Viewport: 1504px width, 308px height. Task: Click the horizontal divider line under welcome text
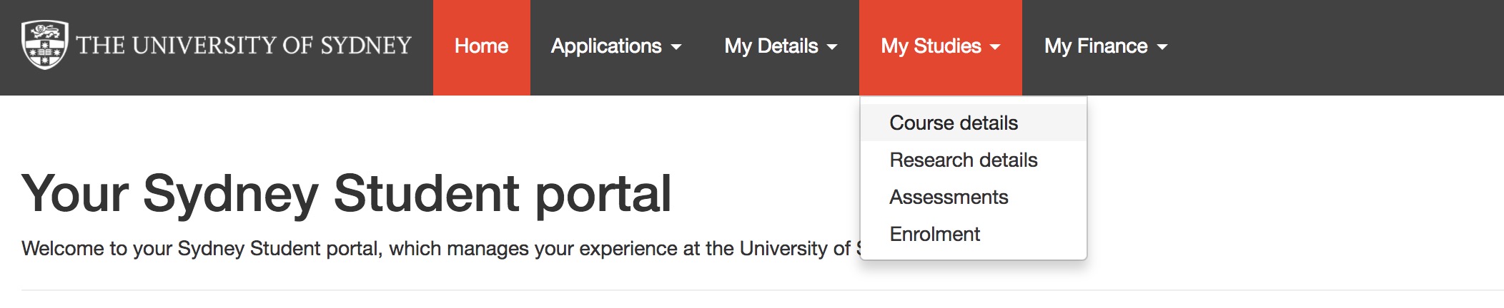(x=763, y=290)
